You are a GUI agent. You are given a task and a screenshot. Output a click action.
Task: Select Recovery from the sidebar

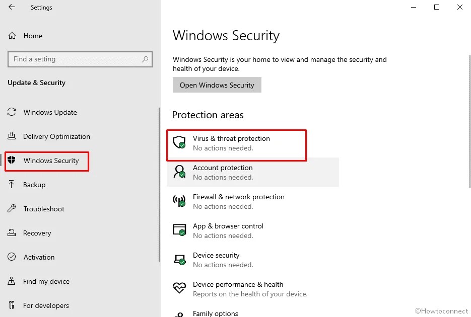coord(38,233)
